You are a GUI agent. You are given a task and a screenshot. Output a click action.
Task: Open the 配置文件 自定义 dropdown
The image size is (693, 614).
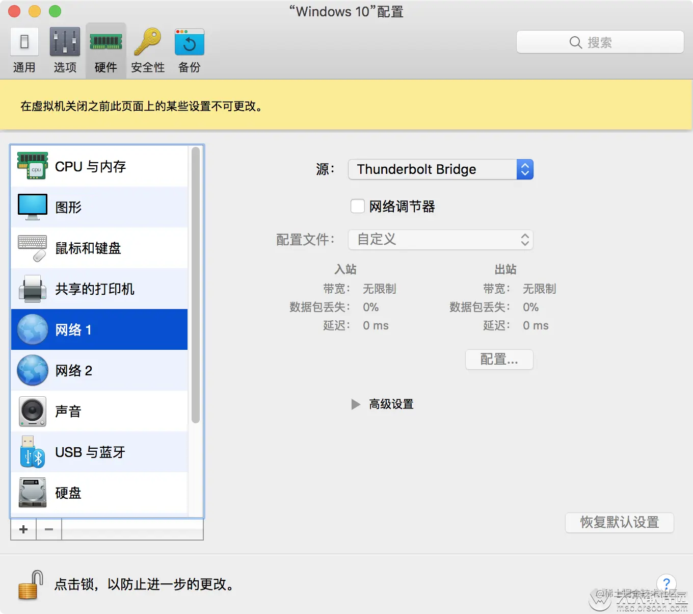click(441, 240)
